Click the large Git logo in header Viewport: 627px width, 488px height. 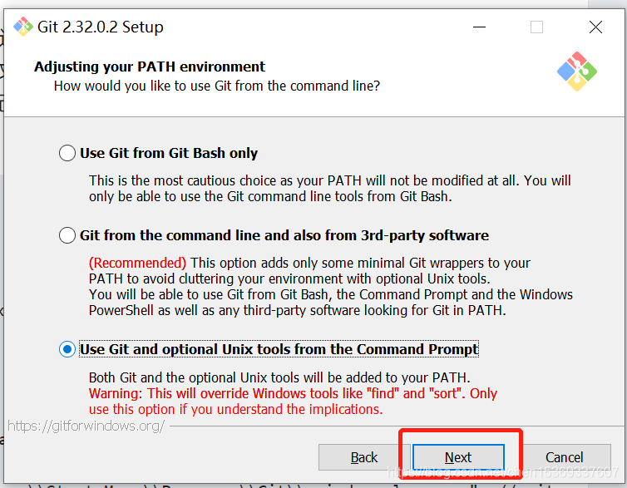tap(576, 72)
